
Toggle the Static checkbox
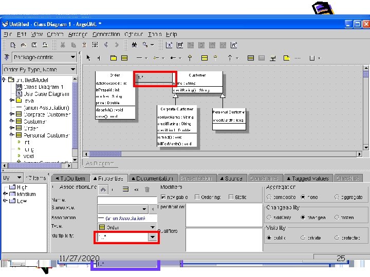click(231, 197)
